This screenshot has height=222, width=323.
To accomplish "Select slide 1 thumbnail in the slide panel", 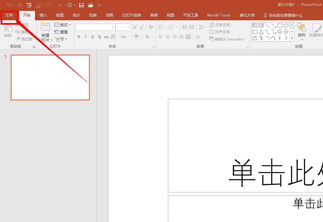I will coord(50,77).
